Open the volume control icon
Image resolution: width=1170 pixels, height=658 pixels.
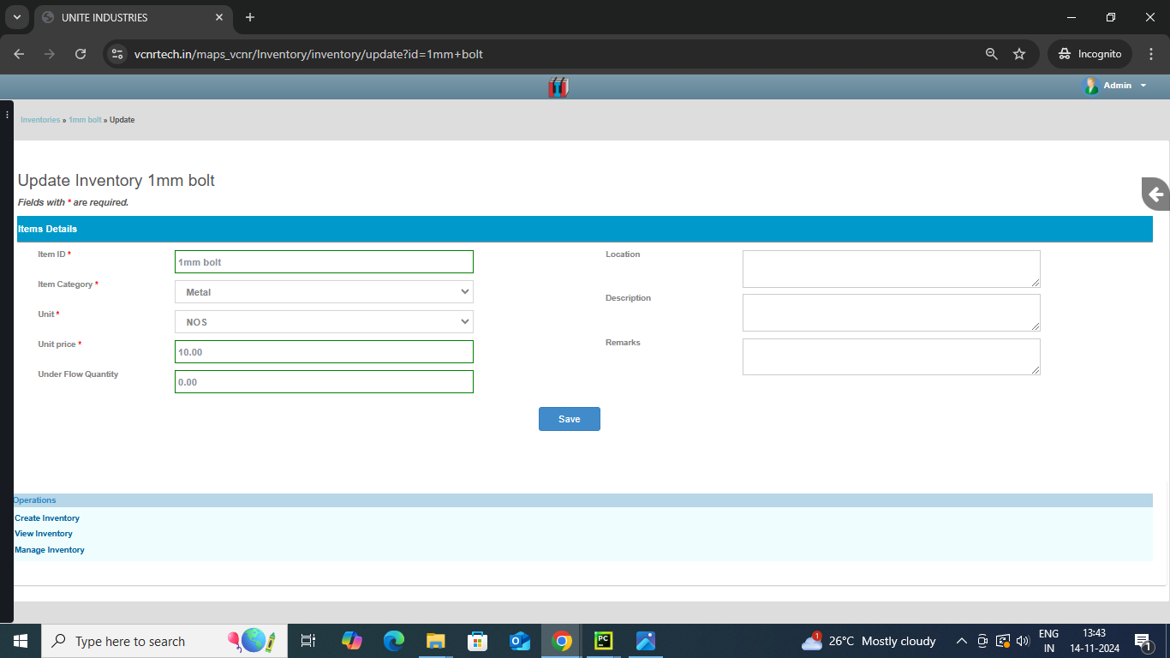[x=1023, y=641]
